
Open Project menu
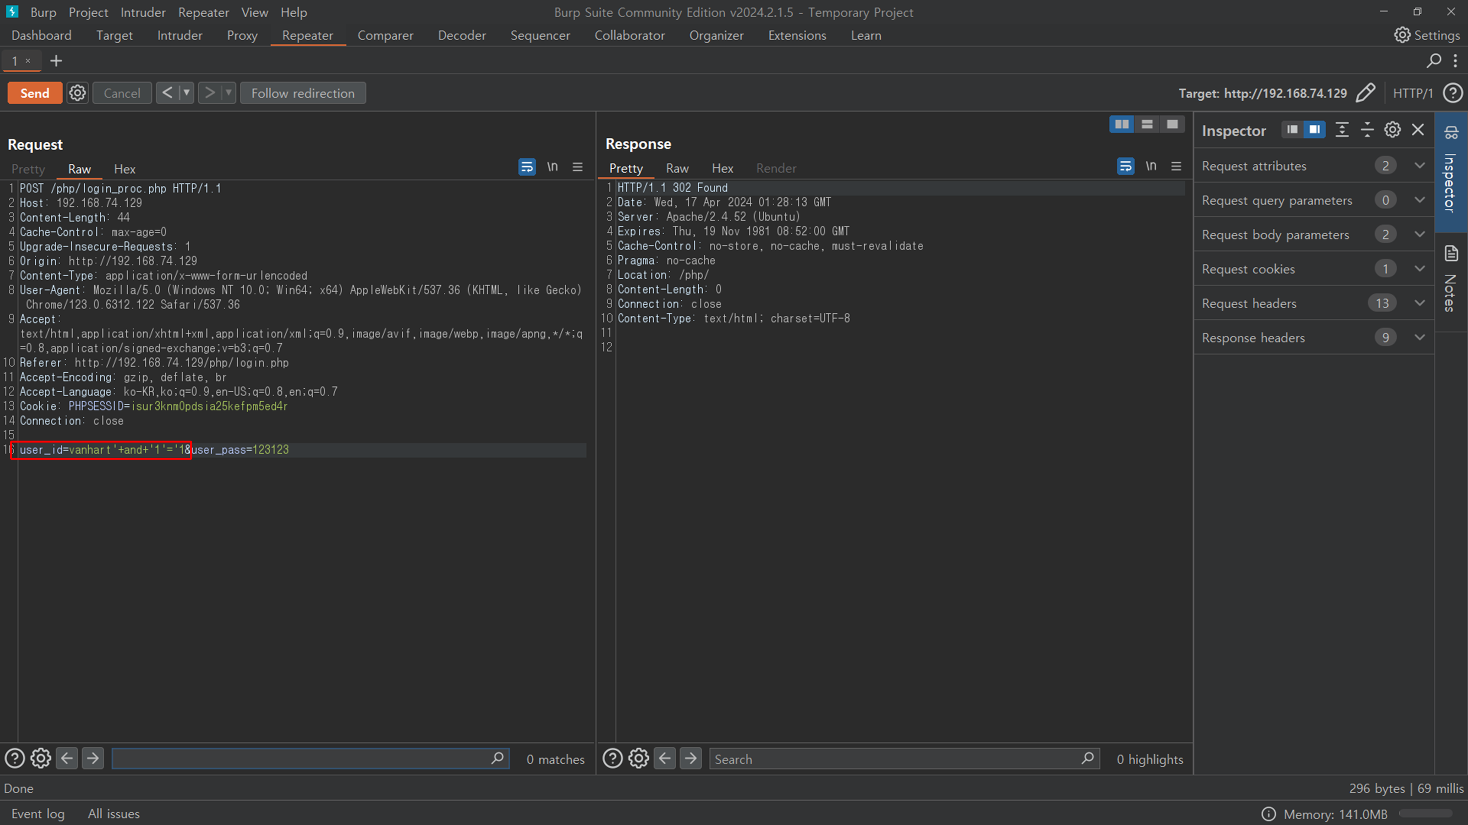pyautogui.click(x=89, y=12)
